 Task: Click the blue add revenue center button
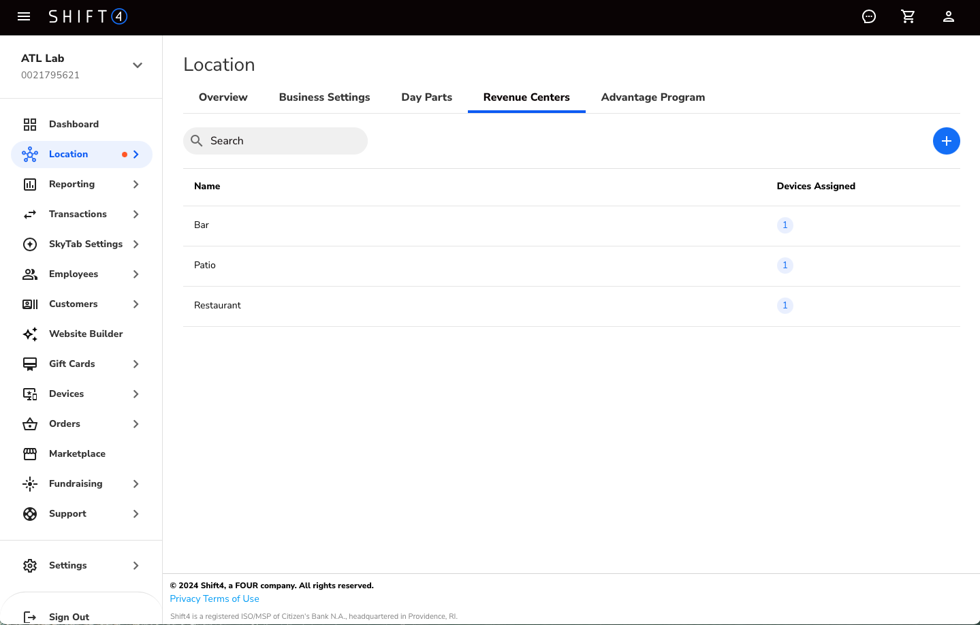[946, 141]
